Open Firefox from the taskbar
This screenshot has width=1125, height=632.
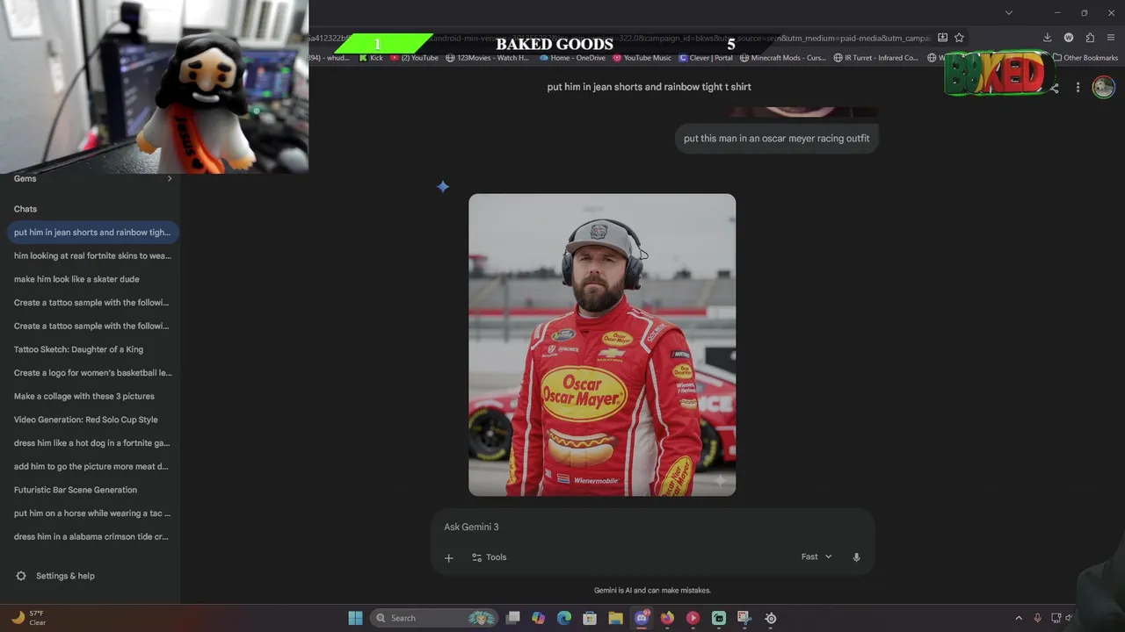[667, 618]
